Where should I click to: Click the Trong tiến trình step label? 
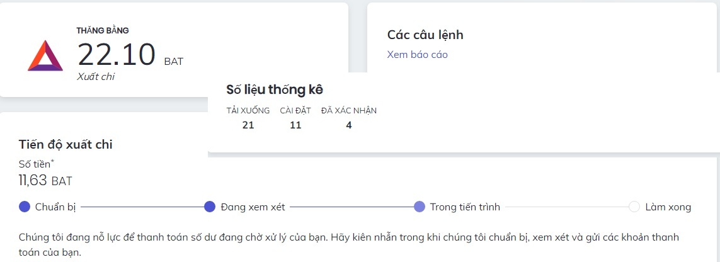(x=465, y=207)
